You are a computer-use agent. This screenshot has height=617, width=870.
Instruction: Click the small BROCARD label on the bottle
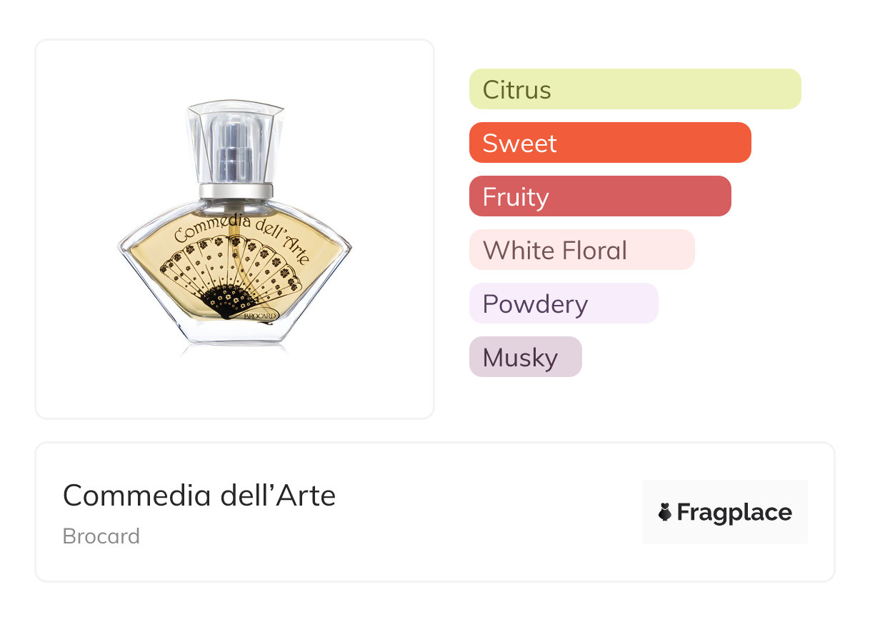click(x=260, y=315)
